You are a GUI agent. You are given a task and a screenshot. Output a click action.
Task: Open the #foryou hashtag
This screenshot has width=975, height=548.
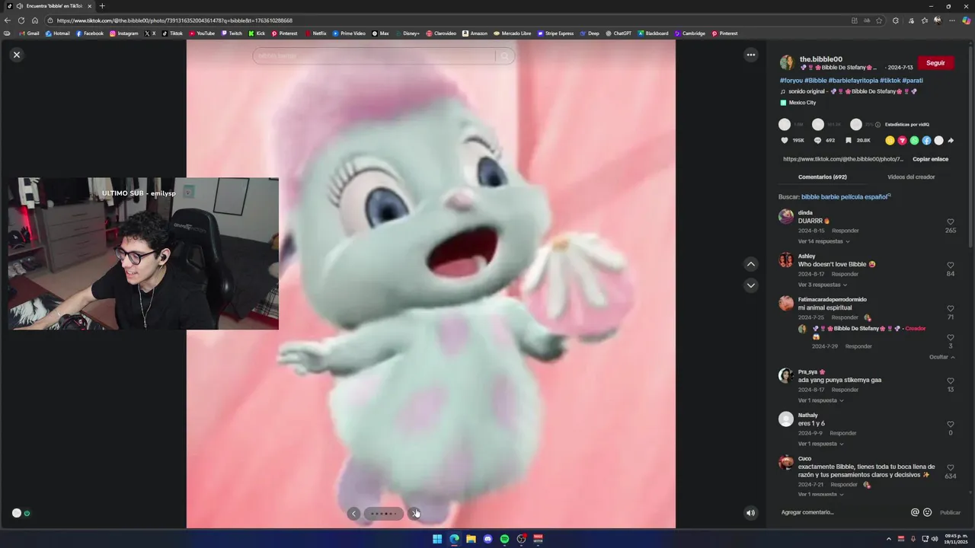pyautogui.click(x=791, y=81)
